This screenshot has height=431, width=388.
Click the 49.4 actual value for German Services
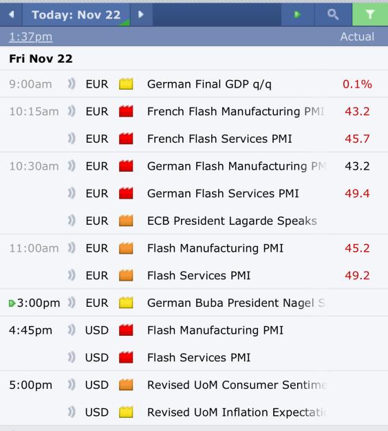pos(357,193)
